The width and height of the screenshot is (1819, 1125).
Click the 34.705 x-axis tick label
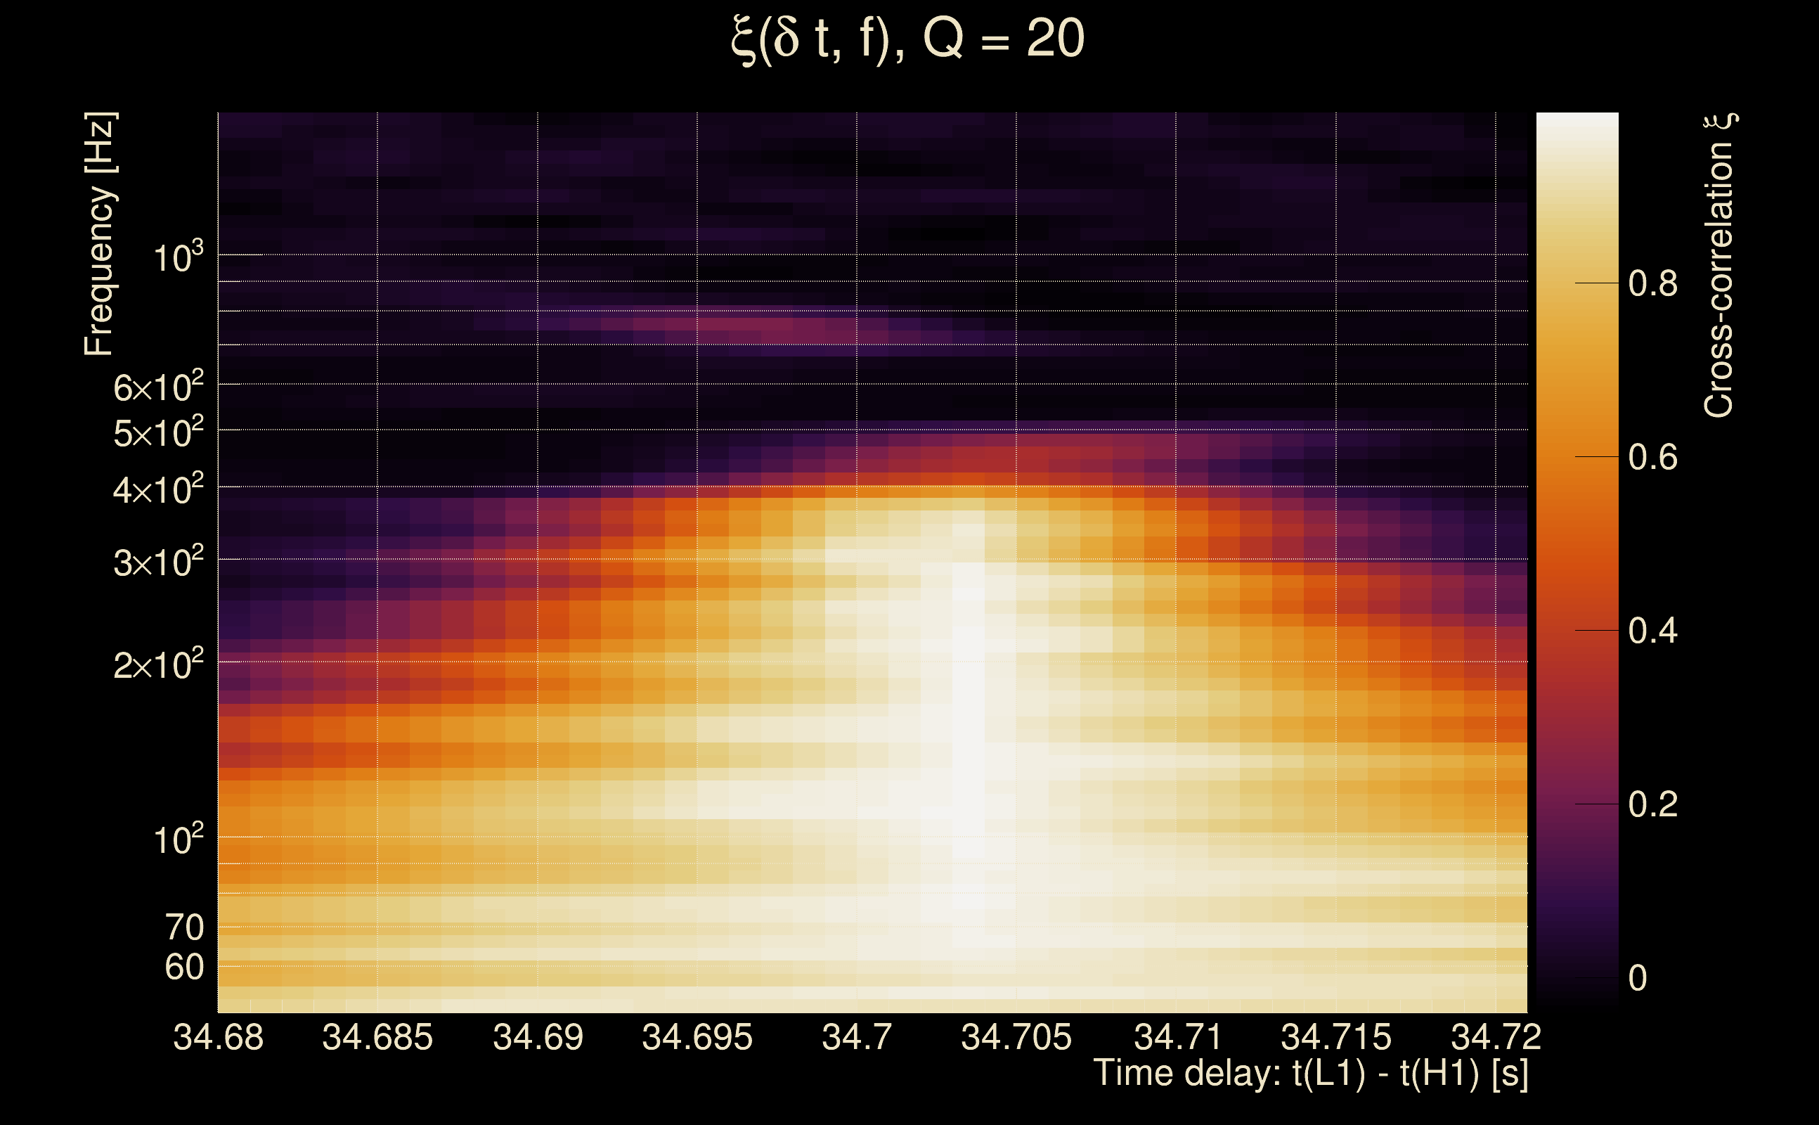pyautogui.click(x=1016, y=1037)
